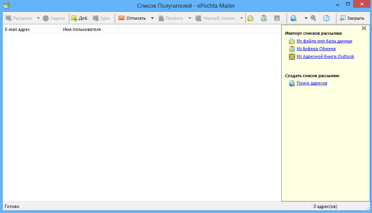Image resolution: width=372 pixels, height=213 pixels.
Task: Close the ePochta Mailer window
Action: tap(362, 4)
